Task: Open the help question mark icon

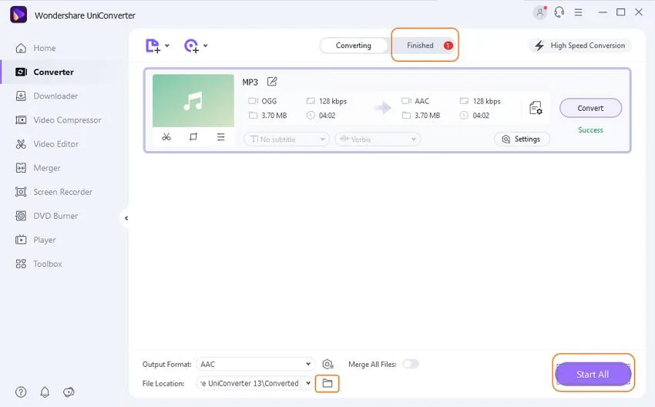Action: [x=21, y=392]
